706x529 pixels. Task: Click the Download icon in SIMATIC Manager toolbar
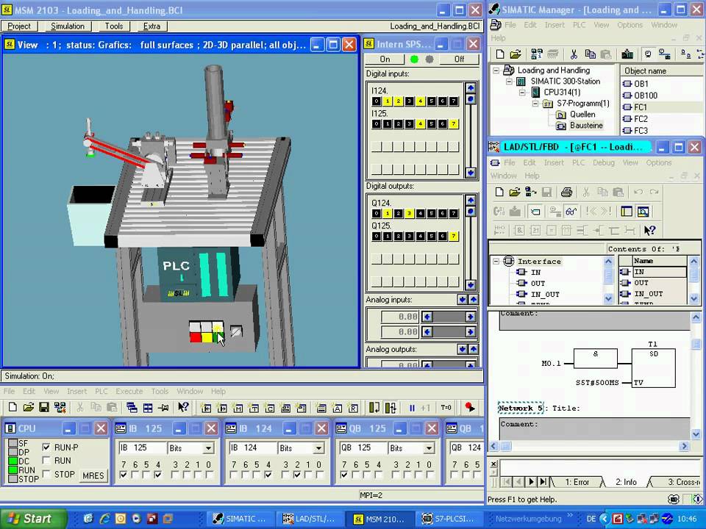[x=627, y=54]
